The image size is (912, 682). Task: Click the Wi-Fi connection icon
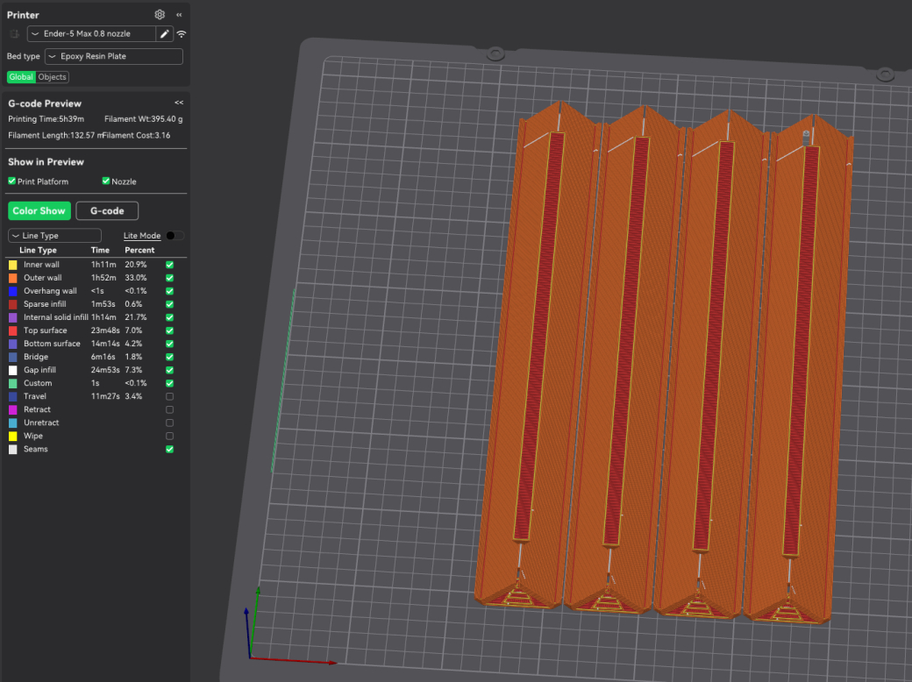pos(182,34)
